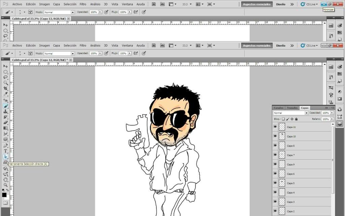Select the Gradient tool
Viewport: 345px width, 216px height.
(x=5, y=128)
